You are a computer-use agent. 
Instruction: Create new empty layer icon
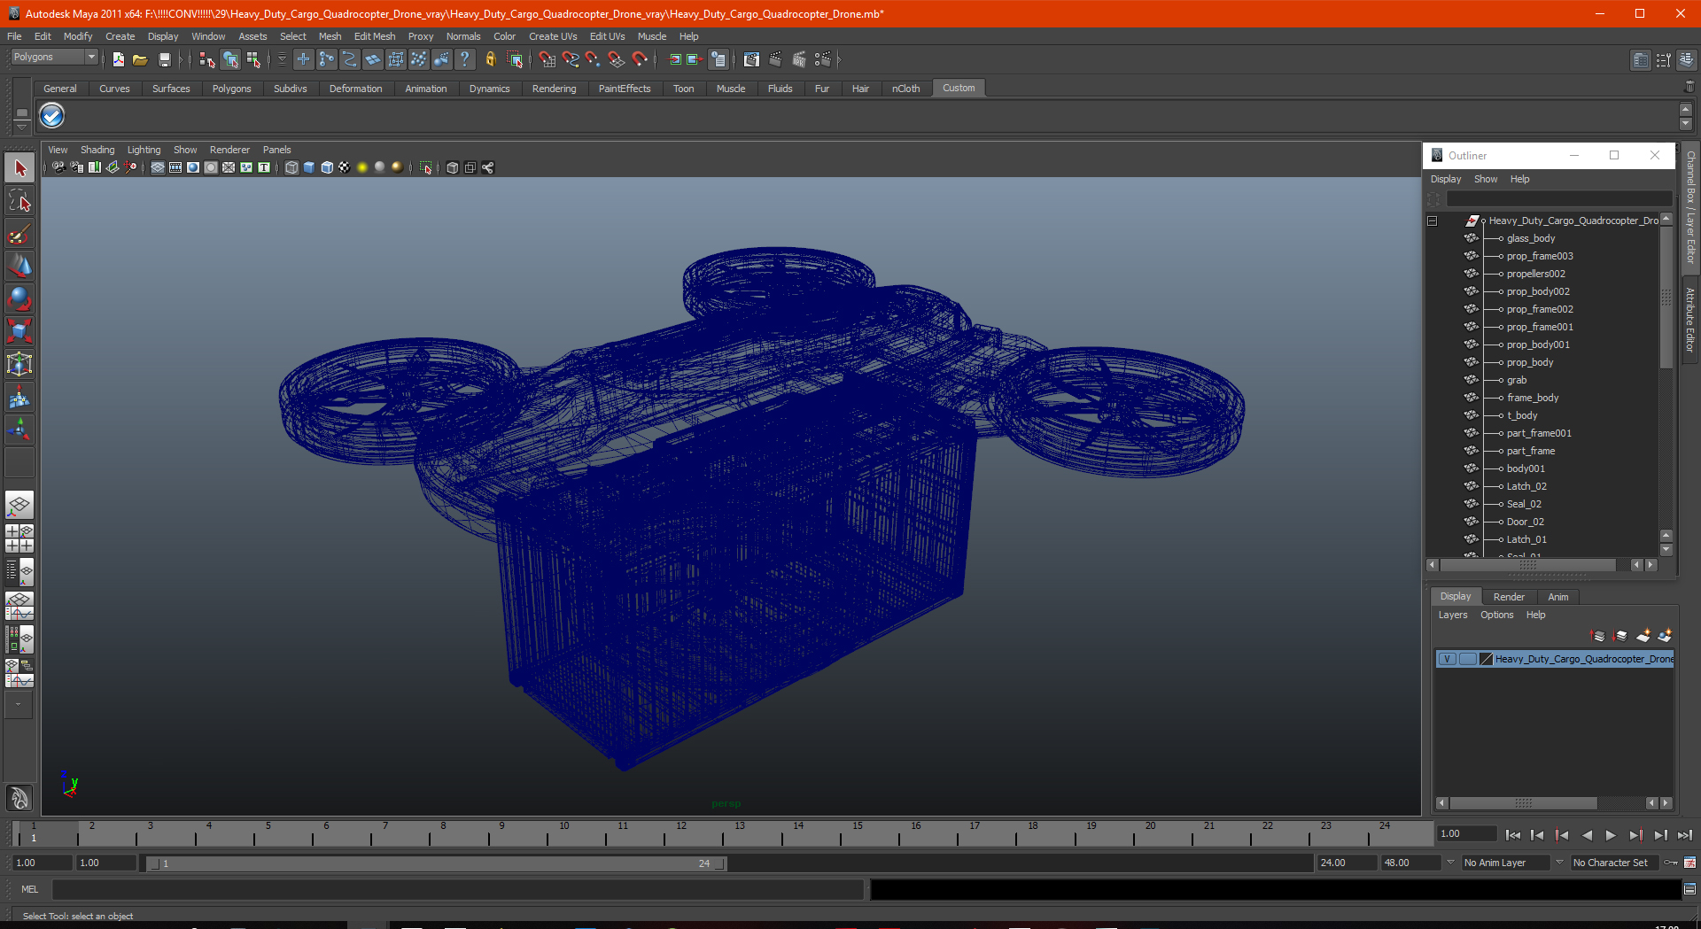click(1643, 636)
